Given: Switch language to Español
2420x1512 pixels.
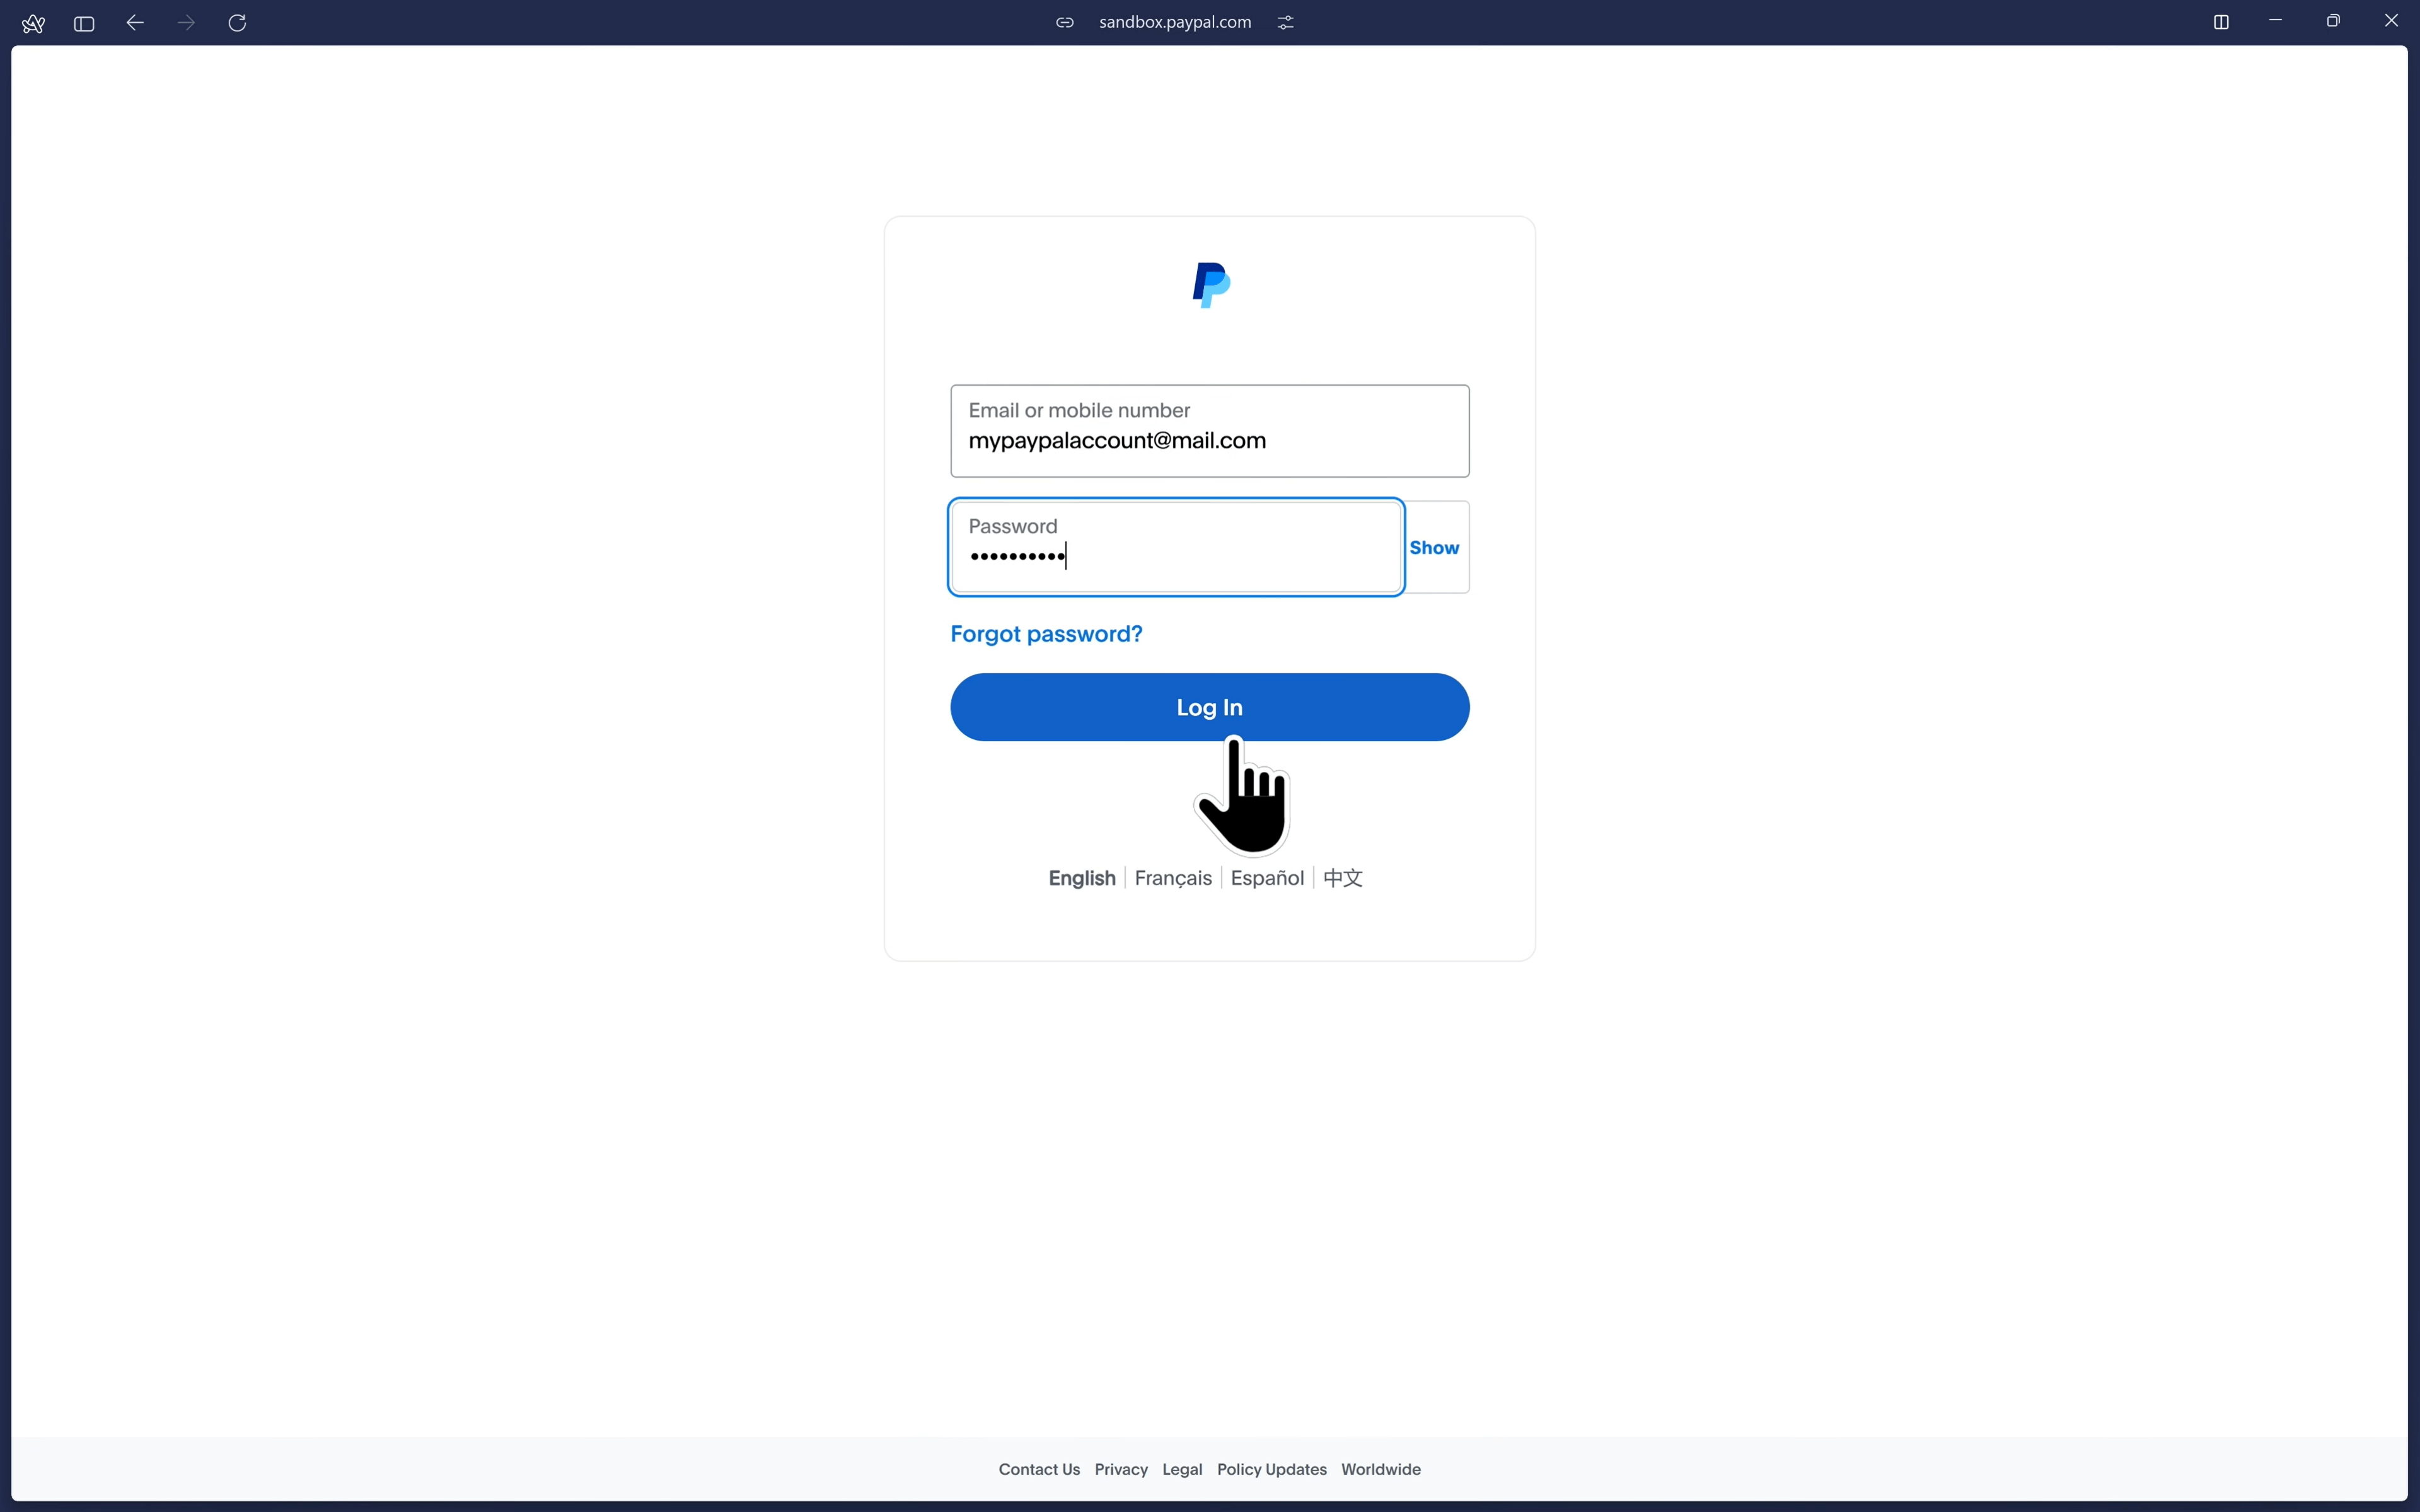Looking at the screenshot, I should pyautogui.click(x=1267, y=878).
